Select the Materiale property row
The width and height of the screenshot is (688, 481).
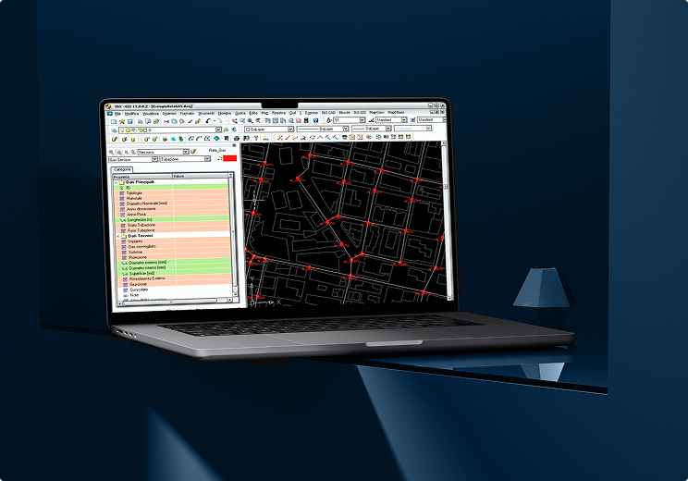pos(134,197)
